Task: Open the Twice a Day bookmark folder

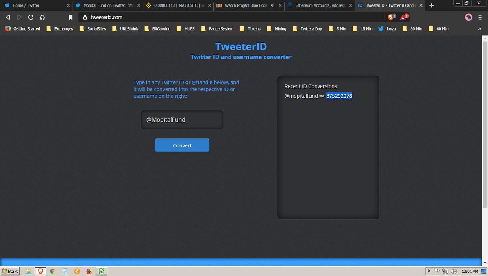Action: [307, 29]
